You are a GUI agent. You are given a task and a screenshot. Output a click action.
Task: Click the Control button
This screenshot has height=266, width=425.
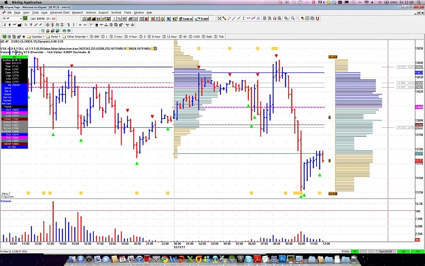pyautogui.click(x=186, y=19)
